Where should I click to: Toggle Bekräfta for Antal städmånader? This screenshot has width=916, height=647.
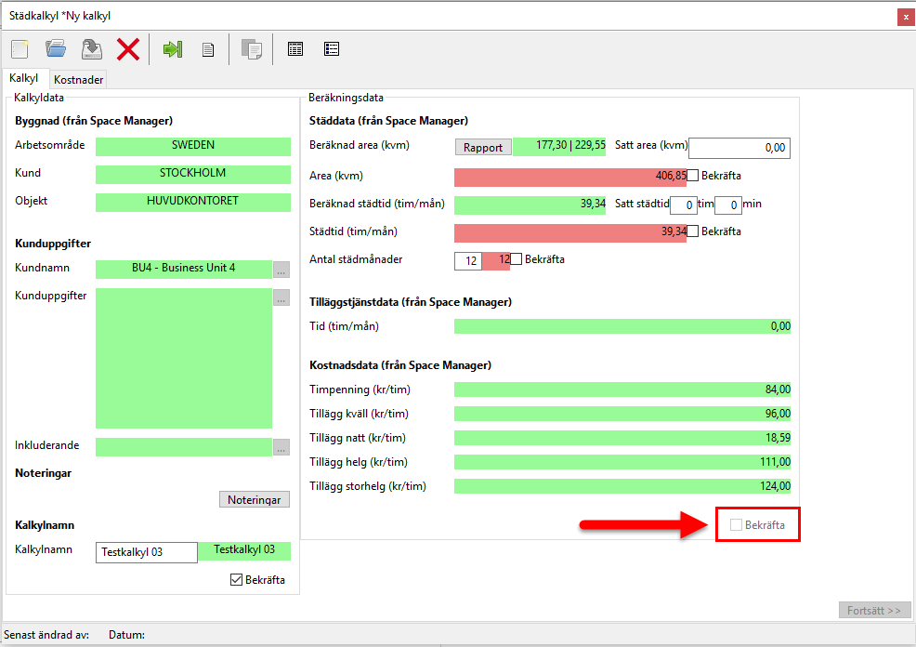517,259
